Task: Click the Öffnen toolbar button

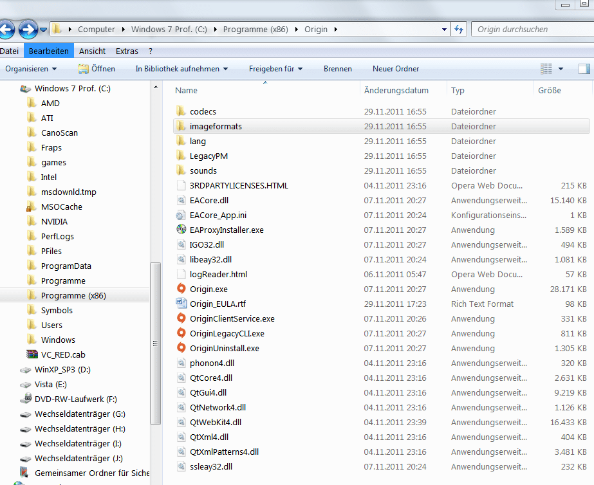Action: point(97,69)
